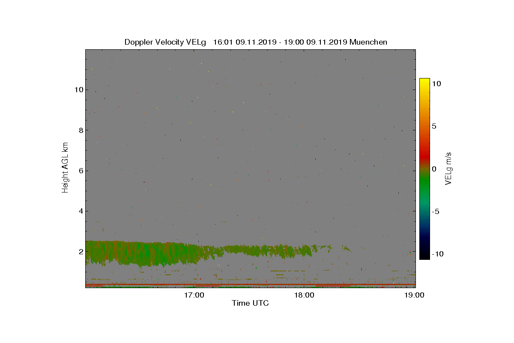The height and width of the screenshot is (343, 514).
Task: Click colorbar tick label '0'
Action: pyautogui.click(x=434, y=169)
